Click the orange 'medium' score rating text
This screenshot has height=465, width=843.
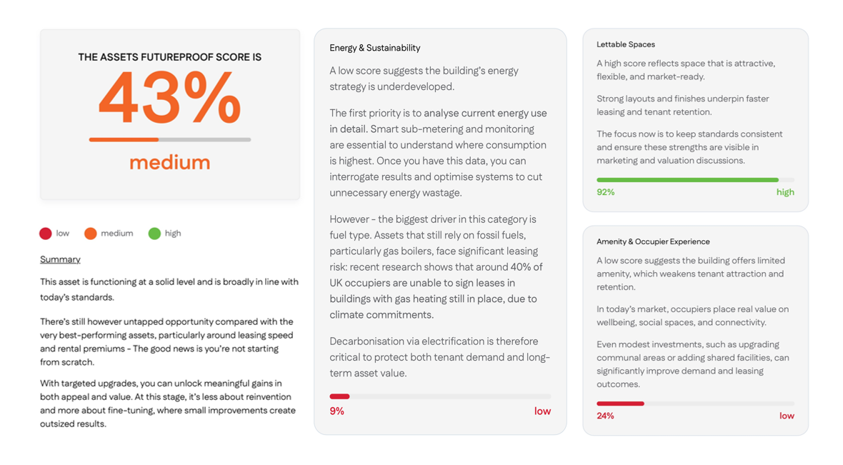170,163
